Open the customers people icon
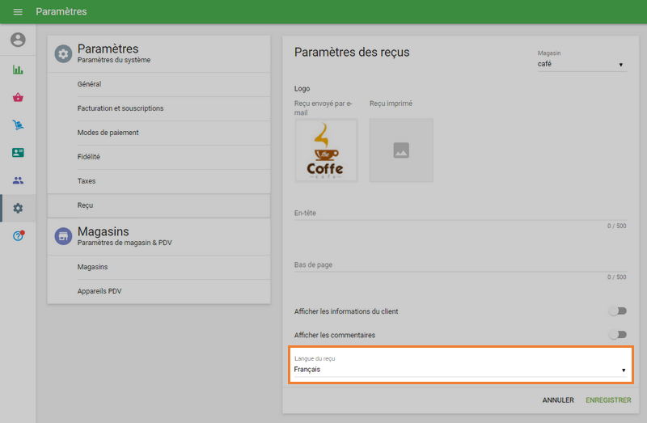Screen dimensions: 647x423 (x=18, y=180)
